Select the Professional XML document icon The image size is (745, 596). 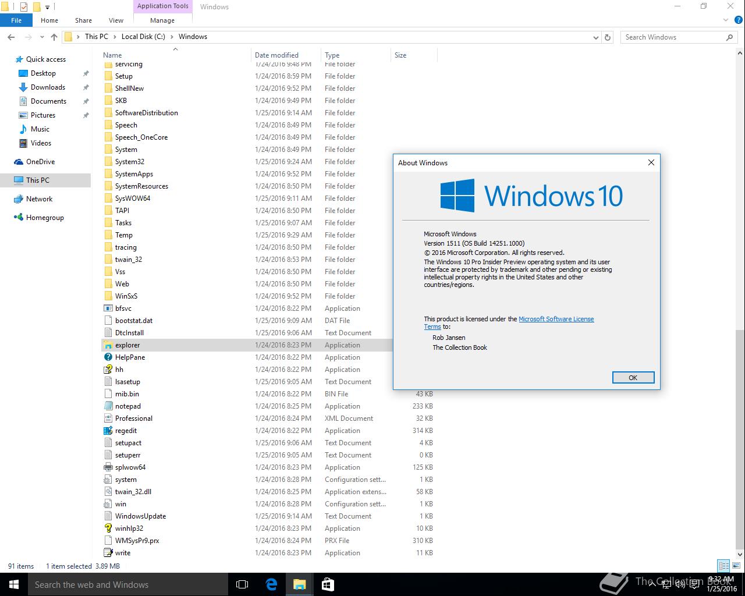[108, 418]
